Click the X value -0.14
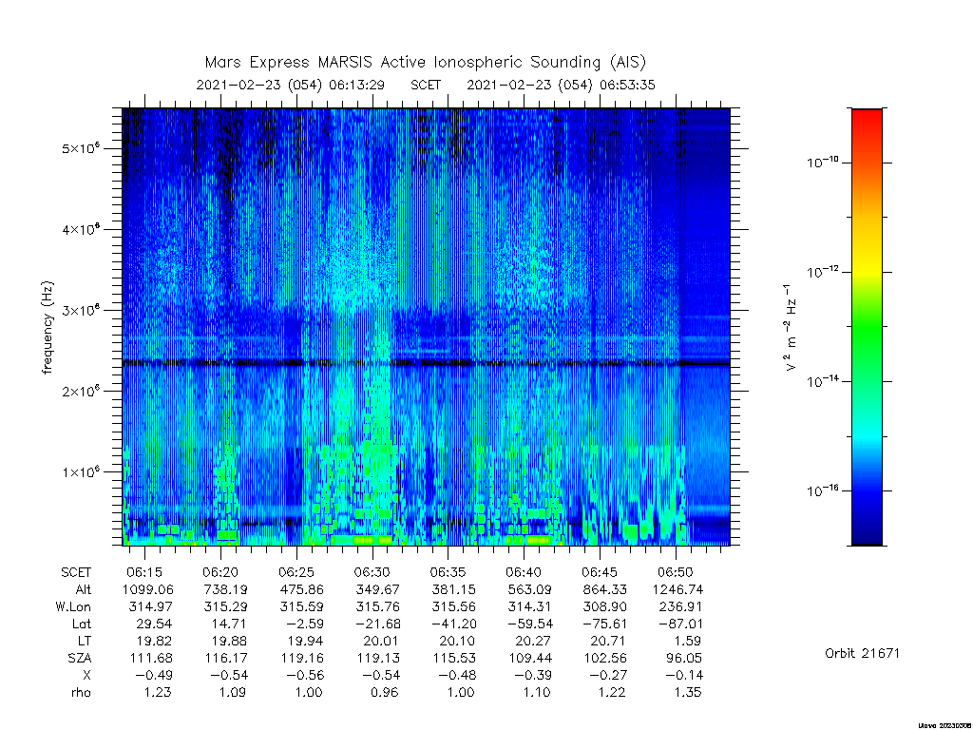This screenshot has height=730, width=973. pyautogui.click(x=684, y=675)
